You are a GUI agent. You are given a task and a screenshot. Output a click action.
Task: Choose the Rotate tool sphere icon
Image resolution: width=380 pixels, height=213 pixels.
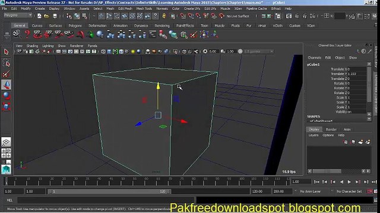point(7,96)
